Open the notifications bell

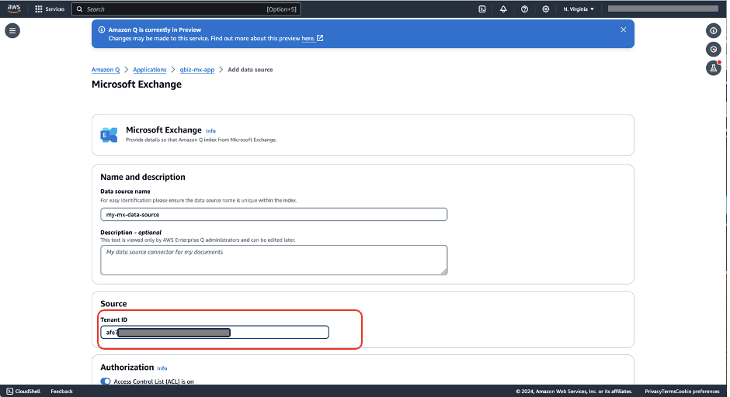(x=503, y=9)
